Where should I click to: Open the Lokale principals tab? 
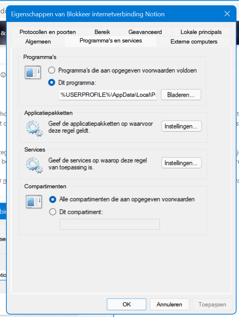tap(201, 32)
